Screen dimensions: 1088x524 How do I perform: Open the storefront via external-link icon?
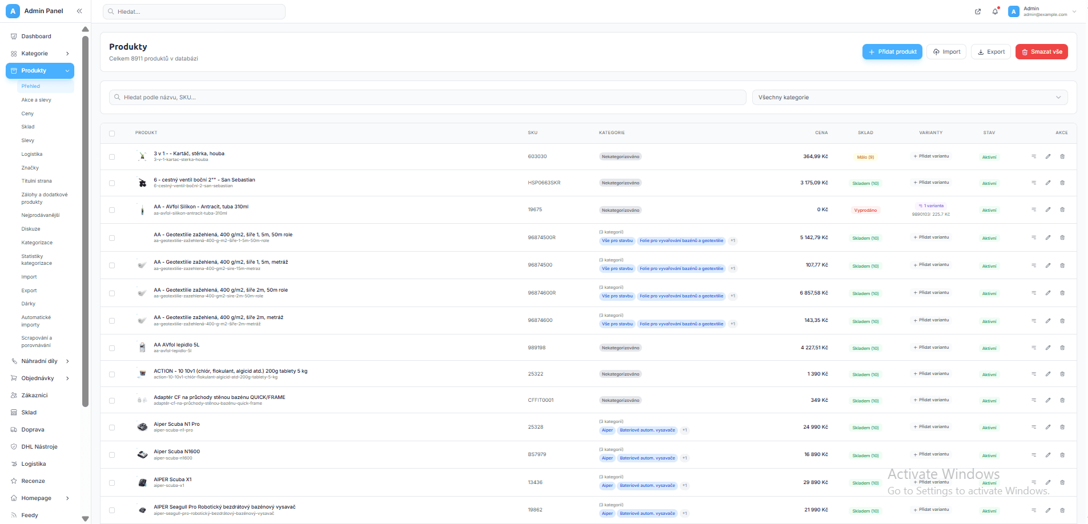(978, 11)
